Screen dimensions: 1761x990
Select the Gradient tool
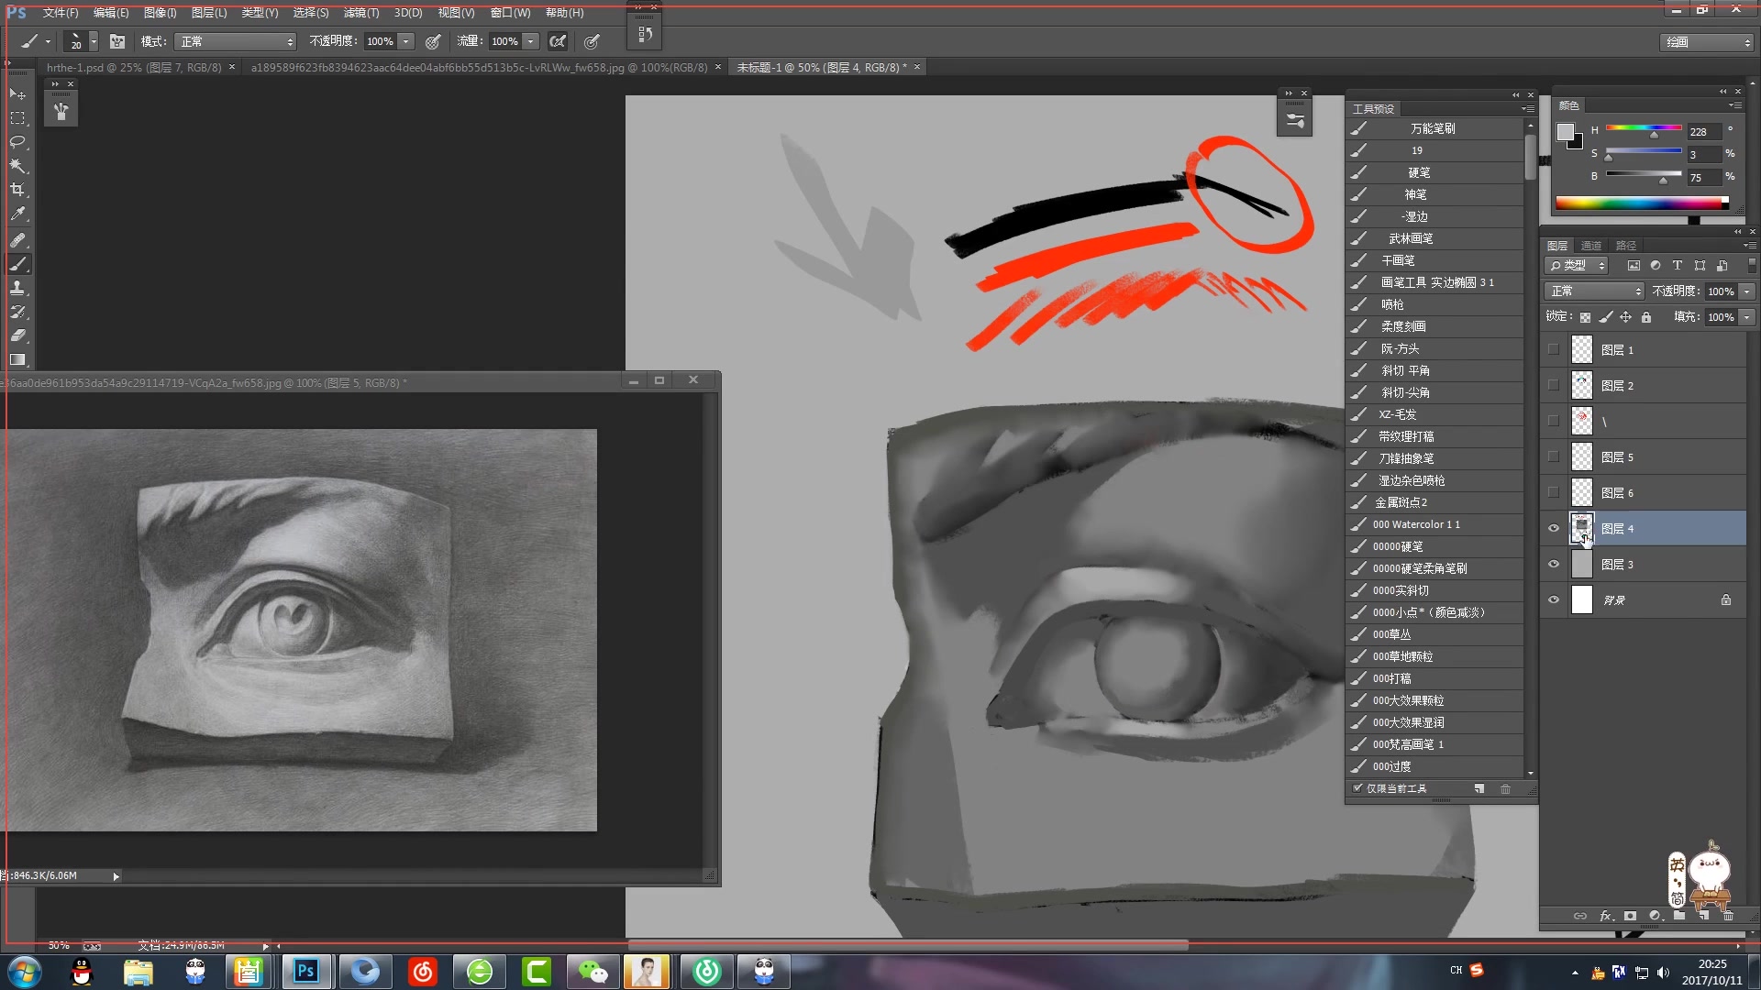pyautogui.click(x=17, y=359)
